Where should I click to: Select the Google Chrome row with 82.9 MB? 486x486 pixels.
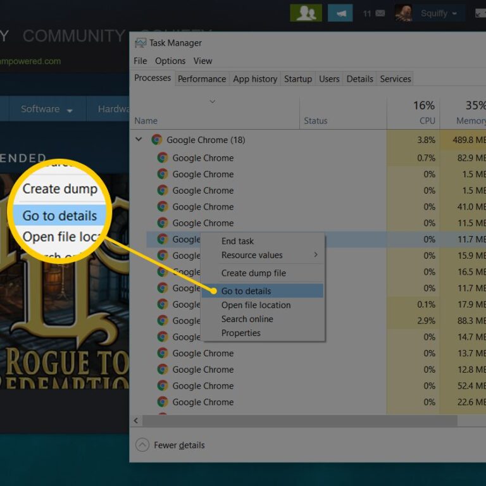[x=316, y=158]
